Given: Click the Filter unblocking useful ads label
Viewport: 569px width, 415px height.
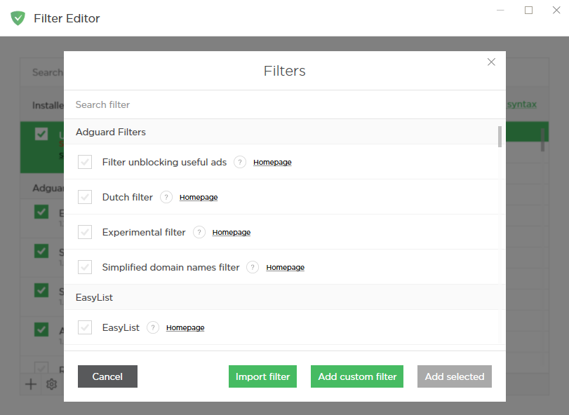Looking at the screenshot, I should pyautogui.click(x=164, y=162).
